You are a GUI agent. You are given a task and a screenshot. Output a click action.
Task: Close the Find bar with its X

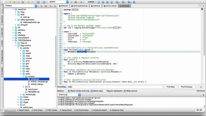(x=201, y=87)
